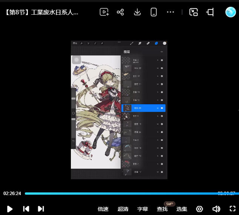Open the 图库 gallery in Procreate
Image resolution: width=239 pixels, height=215 pixels.
coord(75,43)
